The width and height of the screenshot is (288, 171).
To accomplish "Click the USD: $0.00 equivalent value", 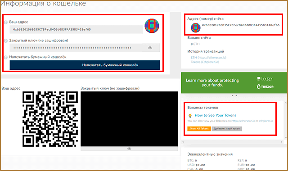I will point(196,165).
